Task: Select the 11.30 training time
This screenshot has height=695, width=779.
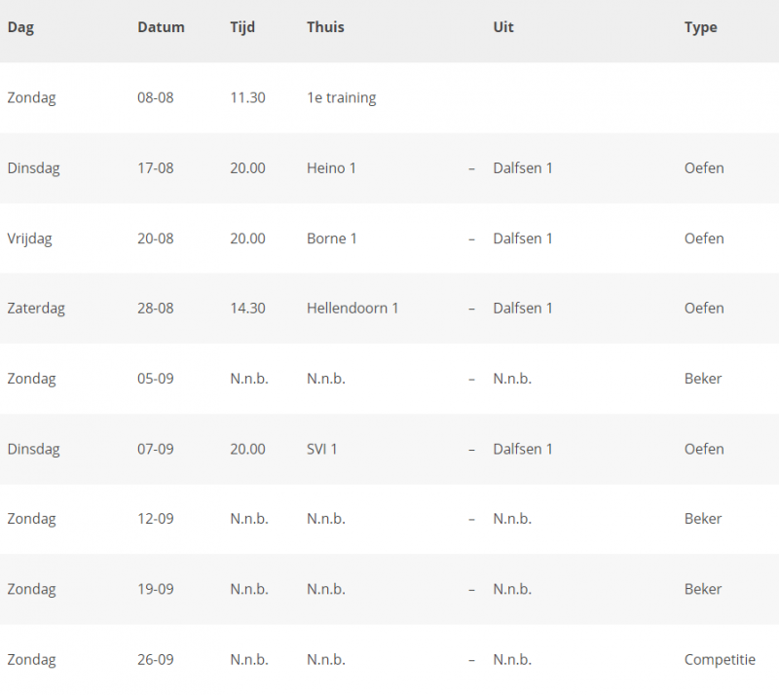Action: (x=247, y=97)
